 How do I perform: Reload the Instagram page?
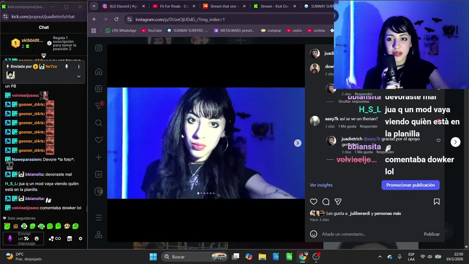click(116, 19)
